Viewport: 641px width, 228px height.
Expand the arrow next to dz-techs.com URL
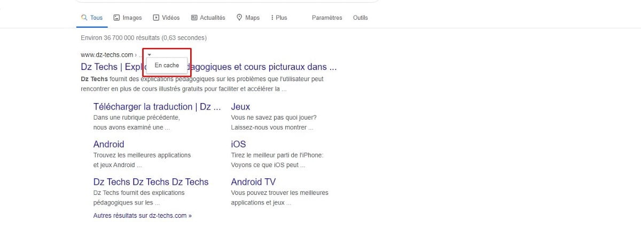(150, 54)
